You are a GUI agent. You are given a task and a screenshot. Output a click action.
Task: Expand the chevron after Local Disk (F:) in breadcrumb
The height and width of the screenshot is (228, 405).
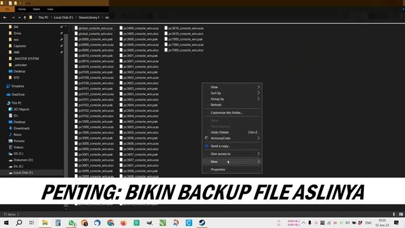(76, 18)
